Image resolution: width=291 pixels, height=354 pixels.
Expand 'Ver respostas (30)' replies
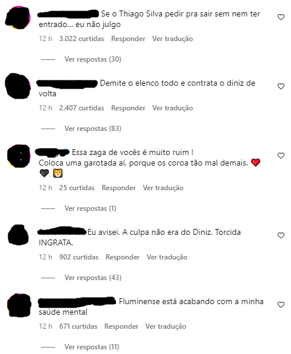point(93,59)
